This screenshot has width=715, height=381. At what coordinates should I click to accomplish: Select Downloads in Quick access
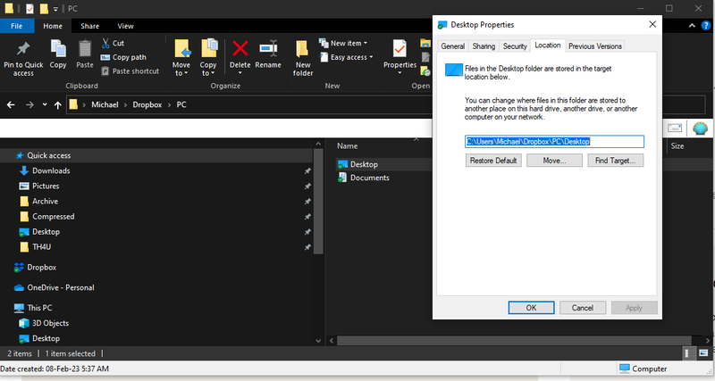click(x=51, y=170)
